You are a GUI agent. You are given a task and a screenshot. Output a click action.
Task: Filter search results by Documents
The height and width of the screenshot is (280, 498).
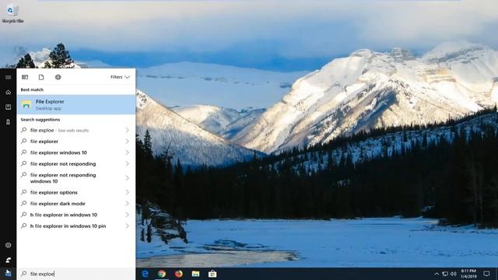click(41, 77)
